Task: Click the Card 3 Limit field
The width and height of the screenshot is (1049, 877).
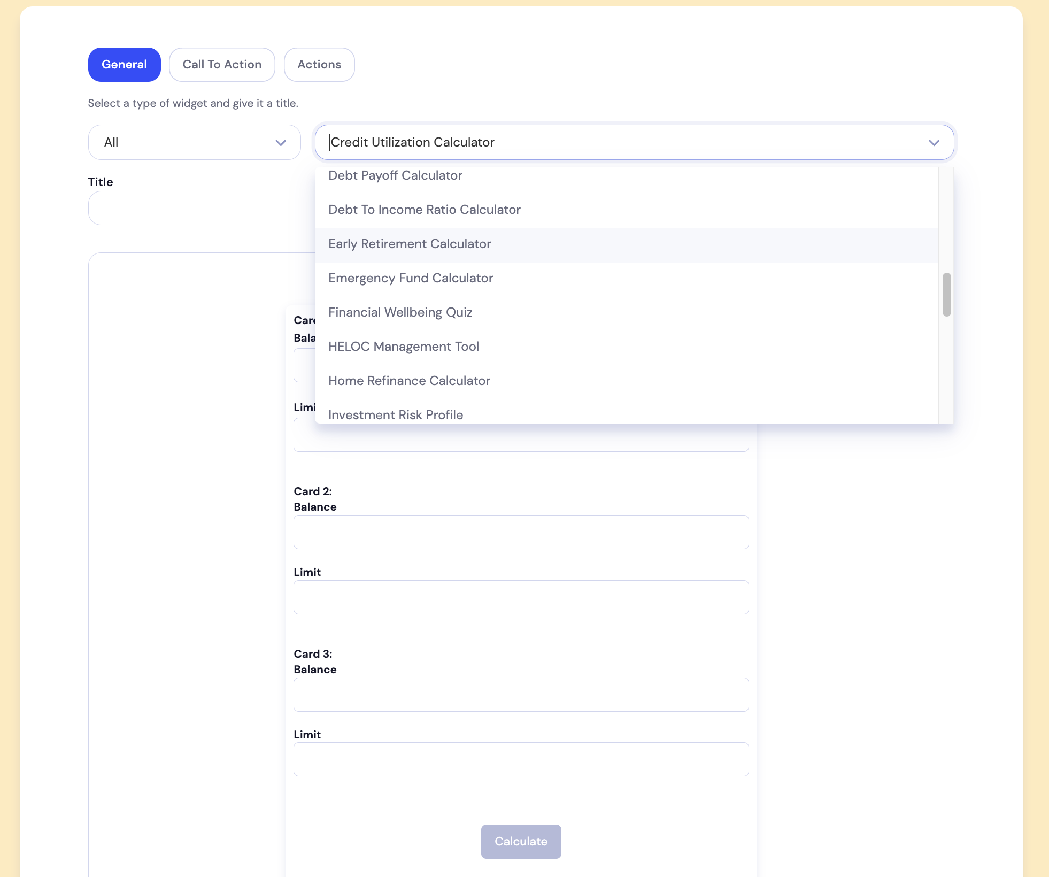Action: pos(521,759)
